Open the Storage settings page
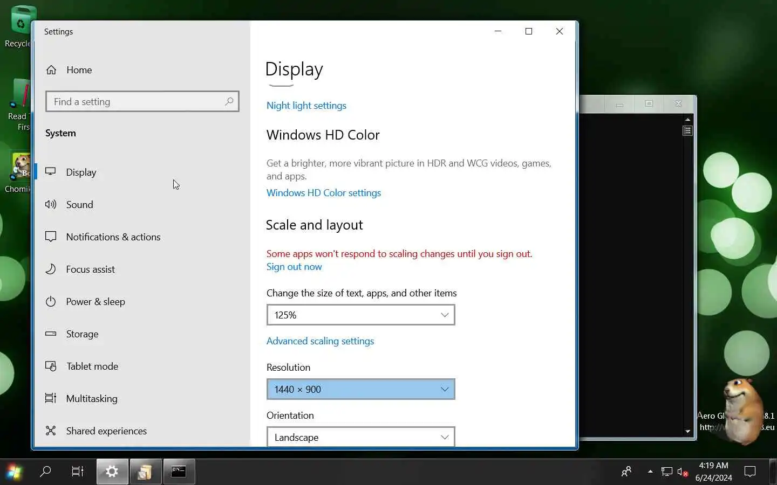The height and width of the screenshot is (485, 777). coord(142,334)
